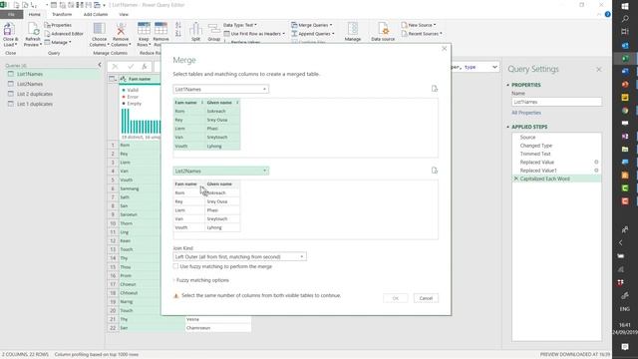Viewport: 638px width, 359px height.
Task: Click the Split Column icon
Action: click(195, 29)
